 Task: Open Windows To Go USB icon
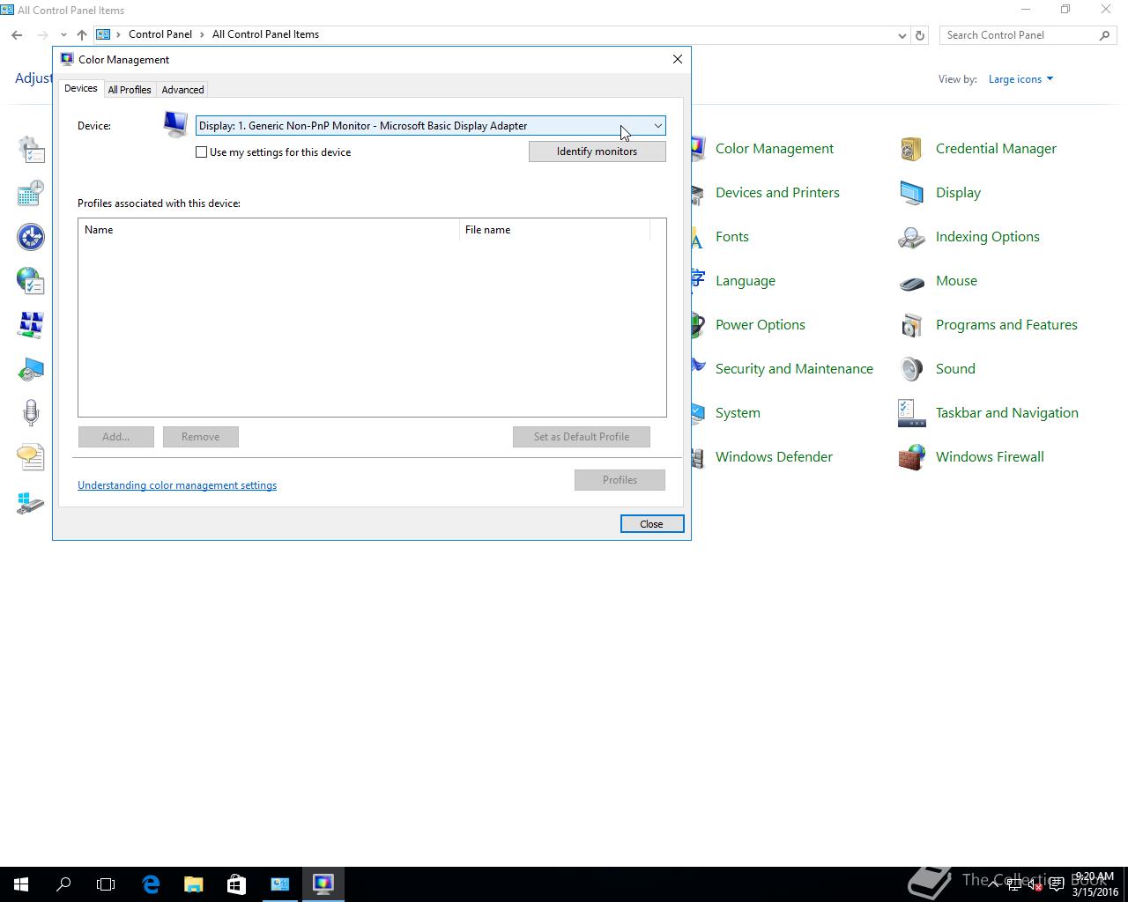pyautogui.click(x=31, y=503)
